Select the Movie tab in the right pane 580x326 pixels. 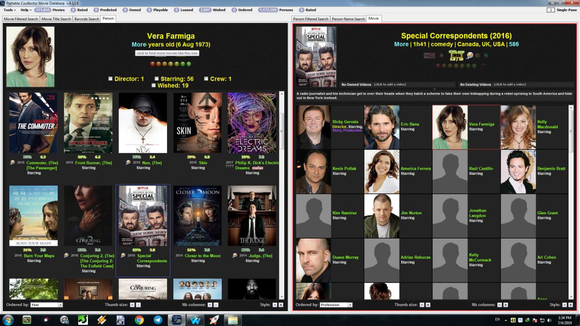point(373,18)
